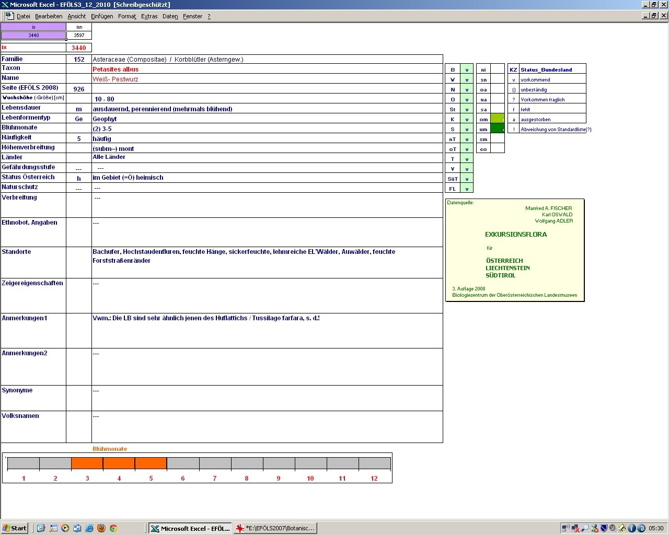Viewport: 669px width, 535px height.
Task: Launch Firefox from the quick launch bar
Action: [101, 528]
